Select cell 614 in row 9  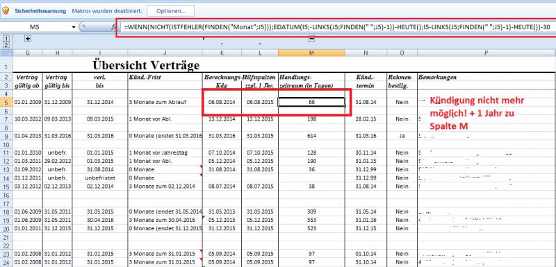coord(311,136)
